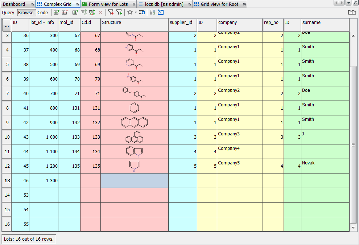Click the grid customization icon in the toolbar
The image size is (359, 245).
[142, 12]
